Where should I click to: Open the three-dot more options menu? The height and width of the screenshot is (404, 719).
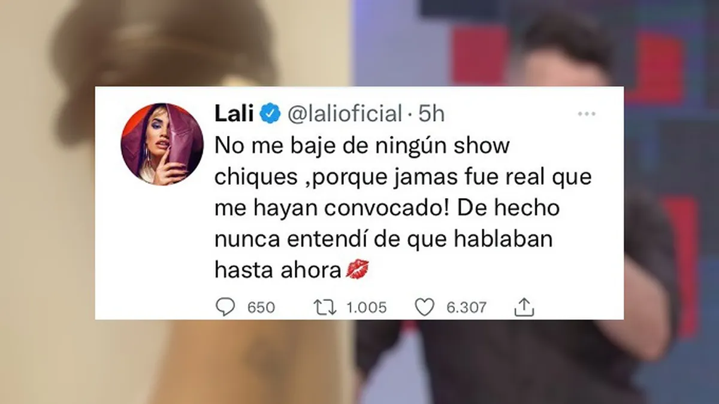coord(586,114)
